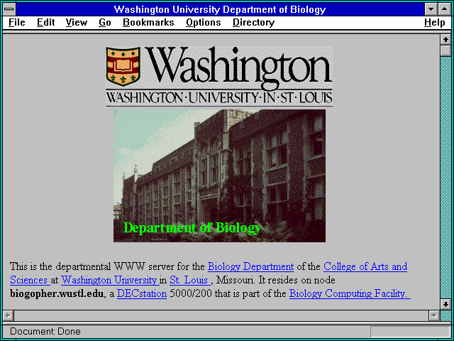Click the vertical scrollbar down arrow
The height and width of the screenshot is (341, 454).
click(445, 304)
